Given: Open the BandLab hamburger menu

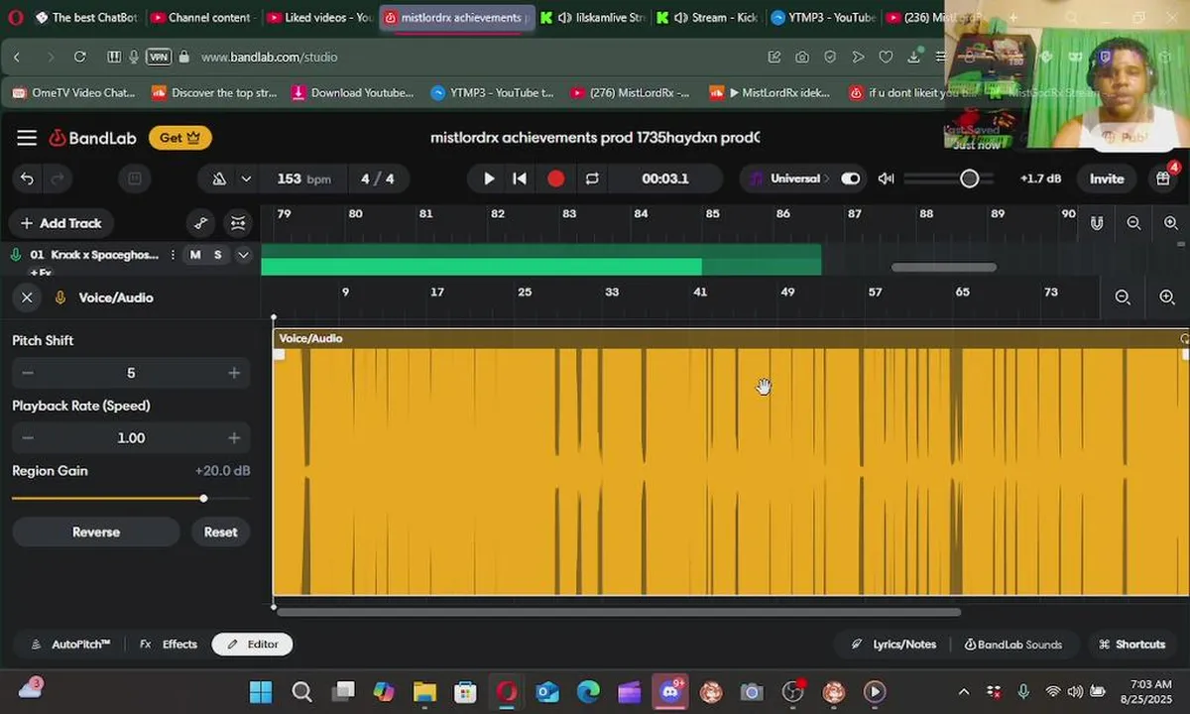Looking at the screenshot, I should click(27, 138).
